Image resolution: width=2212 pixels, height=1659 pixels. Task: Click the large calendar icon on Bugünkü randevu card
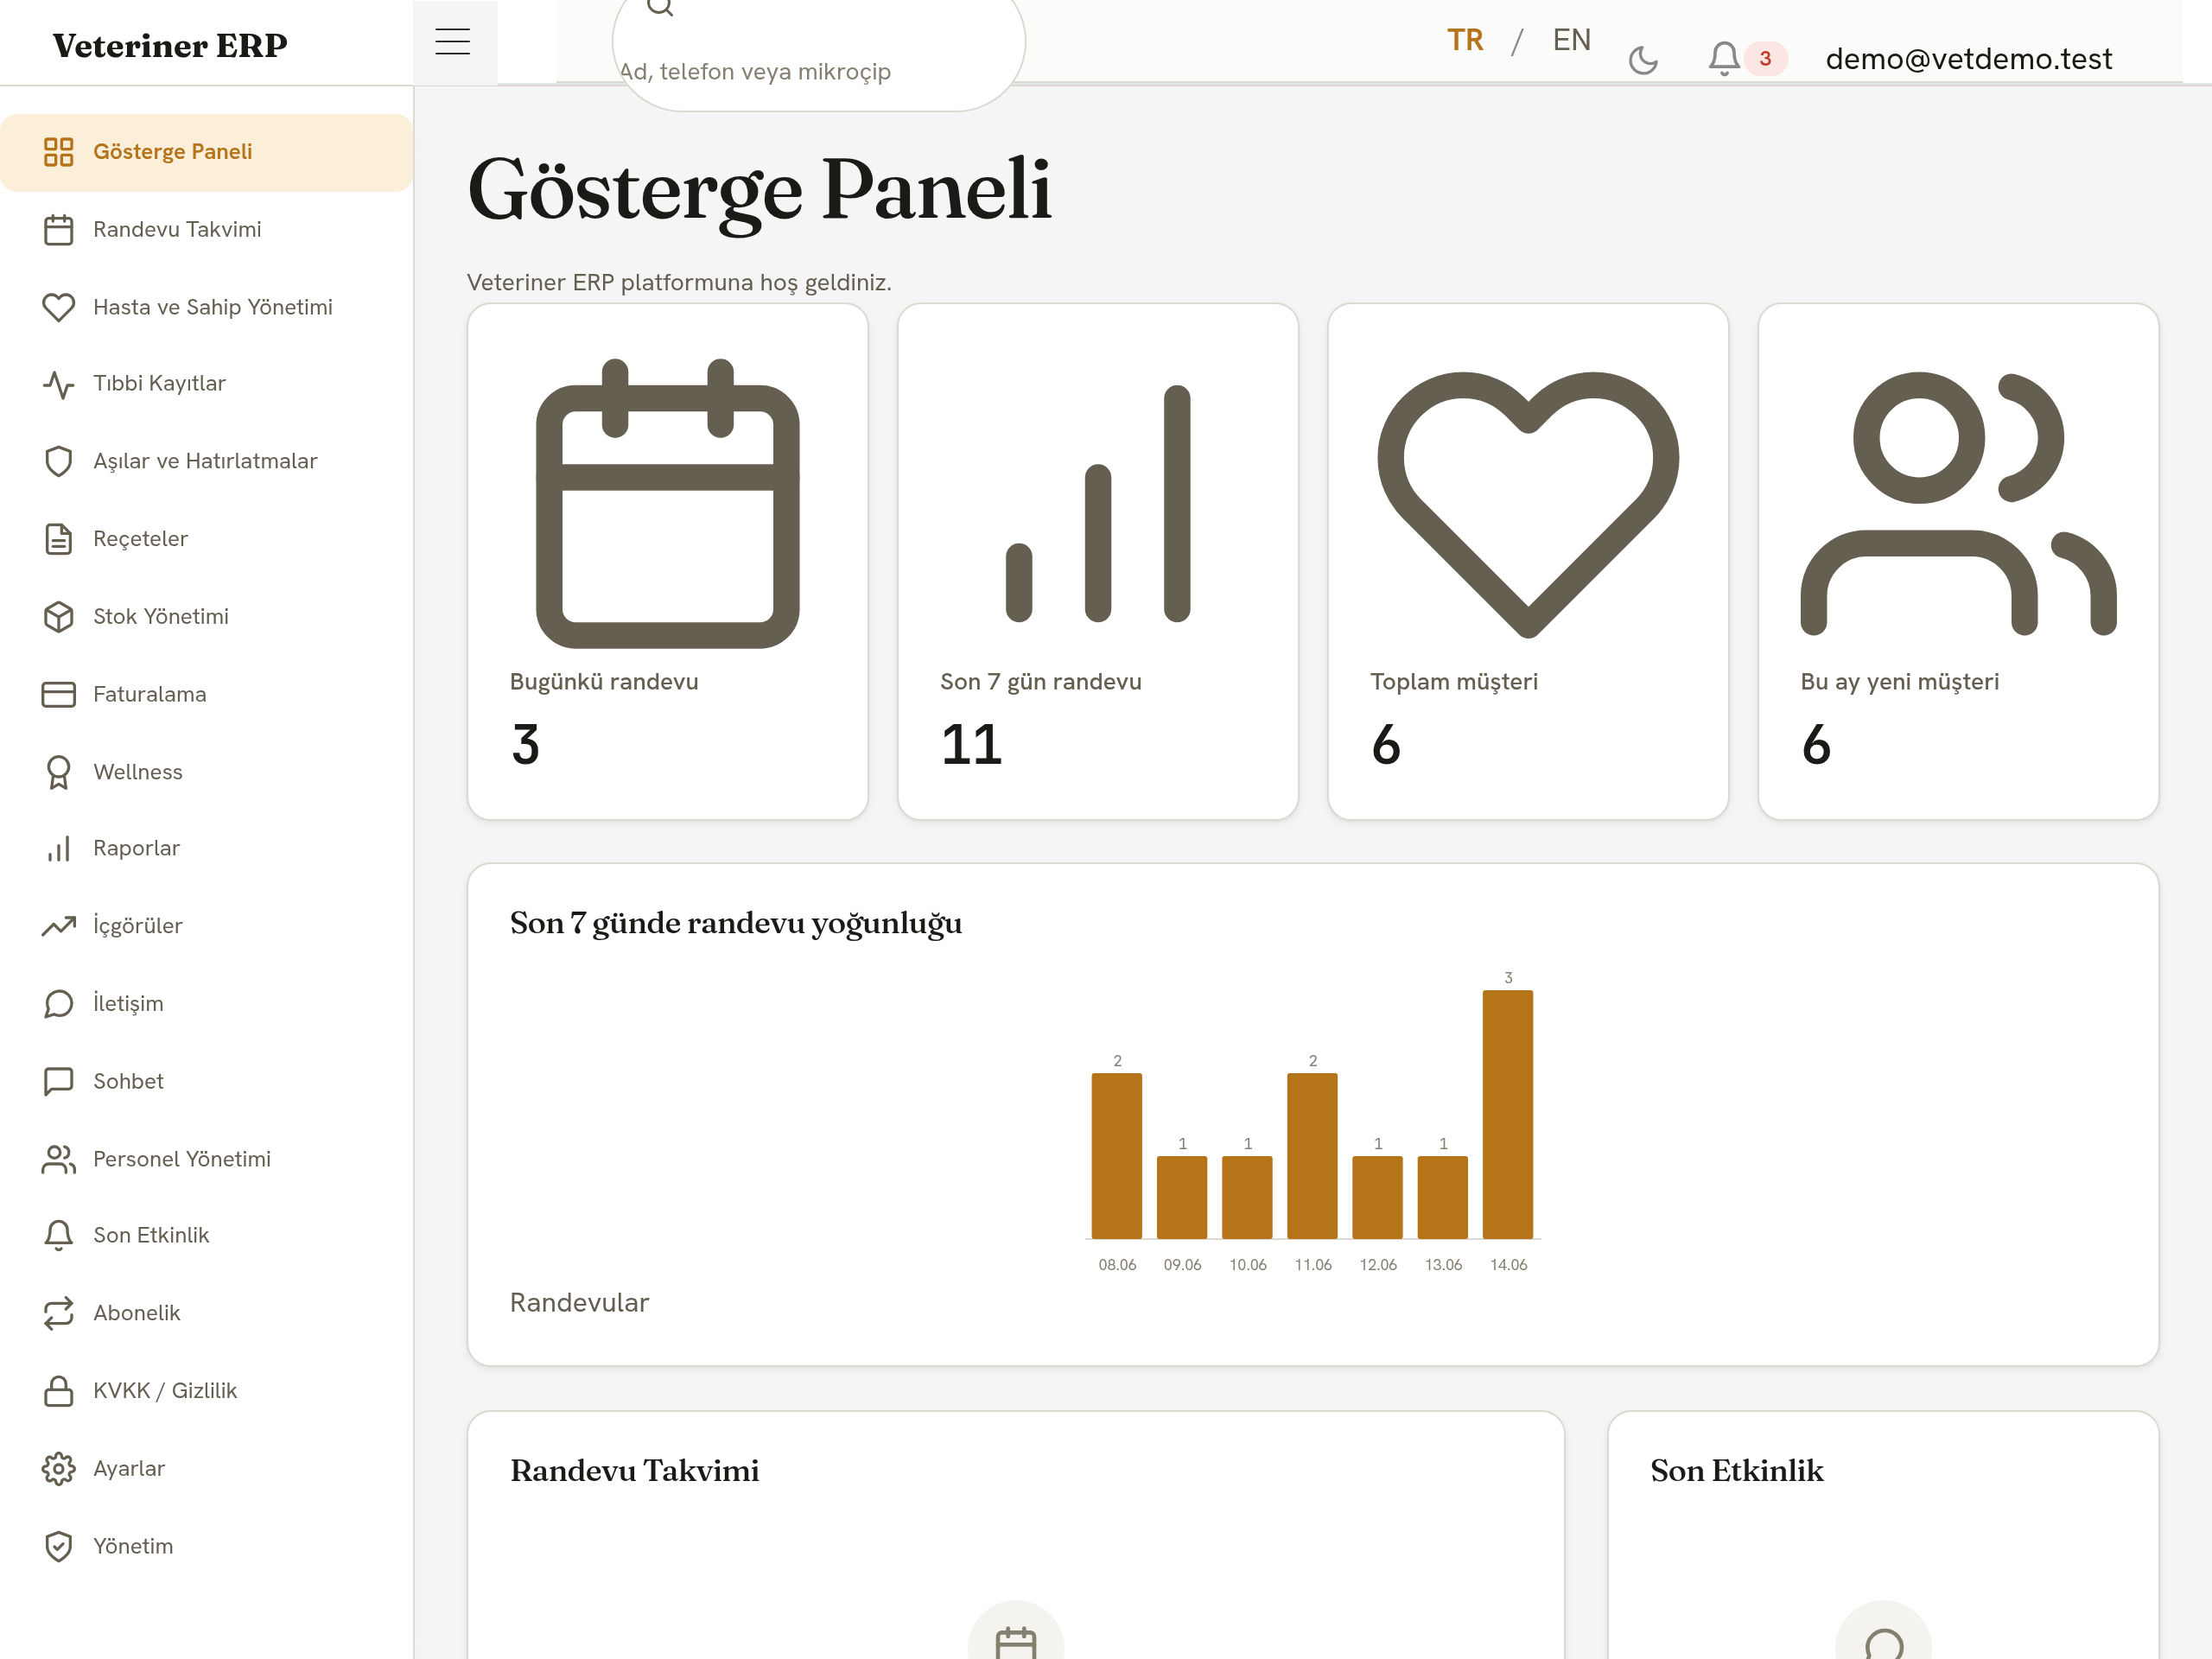pos(668,503)
